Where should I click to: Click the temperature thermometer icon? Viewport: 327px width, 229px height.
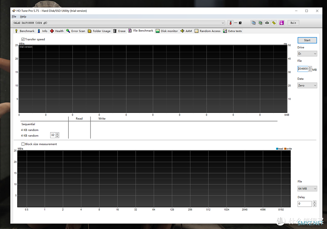pos(230,23)
